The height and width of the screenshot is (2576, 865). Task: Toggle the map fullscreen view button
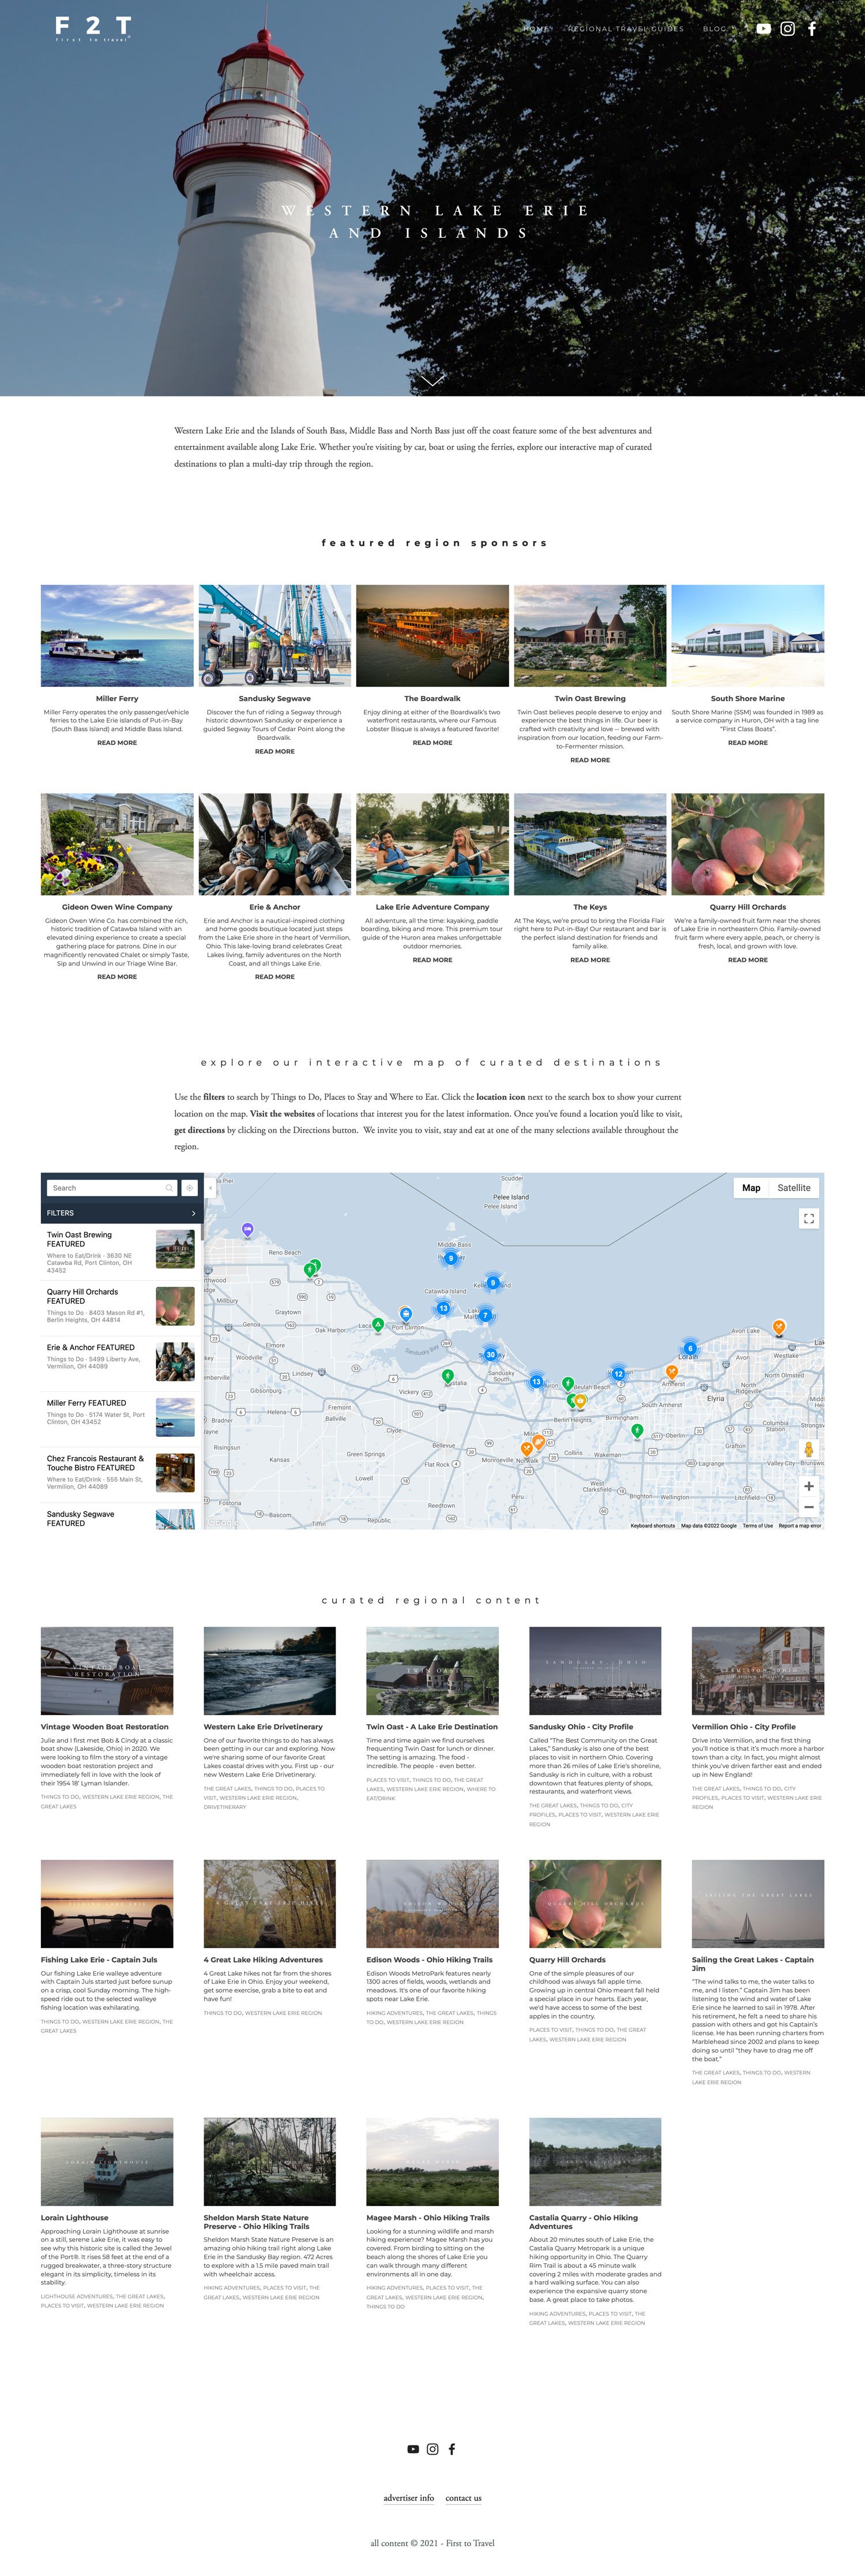(809, 1218)
